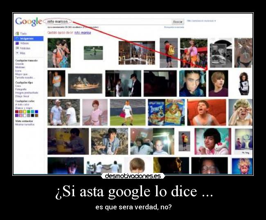The width and height of the screenshot is (266, 220).
Task: Open the first thumbnail of two people outdoors
Action: 59,53
